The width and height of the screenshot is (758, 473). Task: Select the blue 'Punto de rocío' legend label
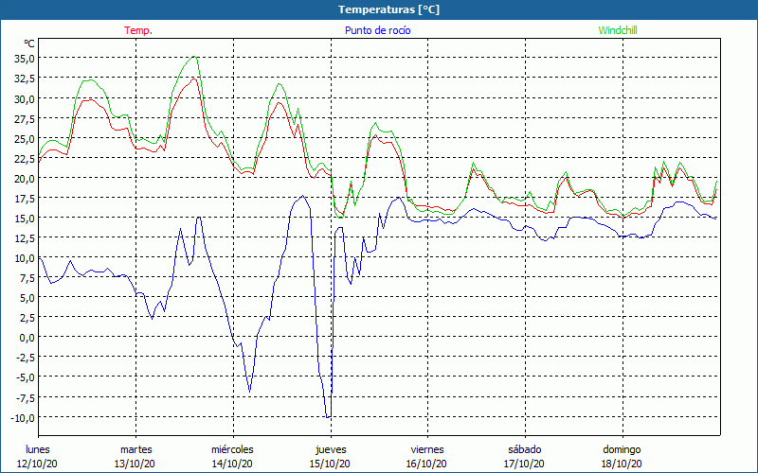pos(377,30)
